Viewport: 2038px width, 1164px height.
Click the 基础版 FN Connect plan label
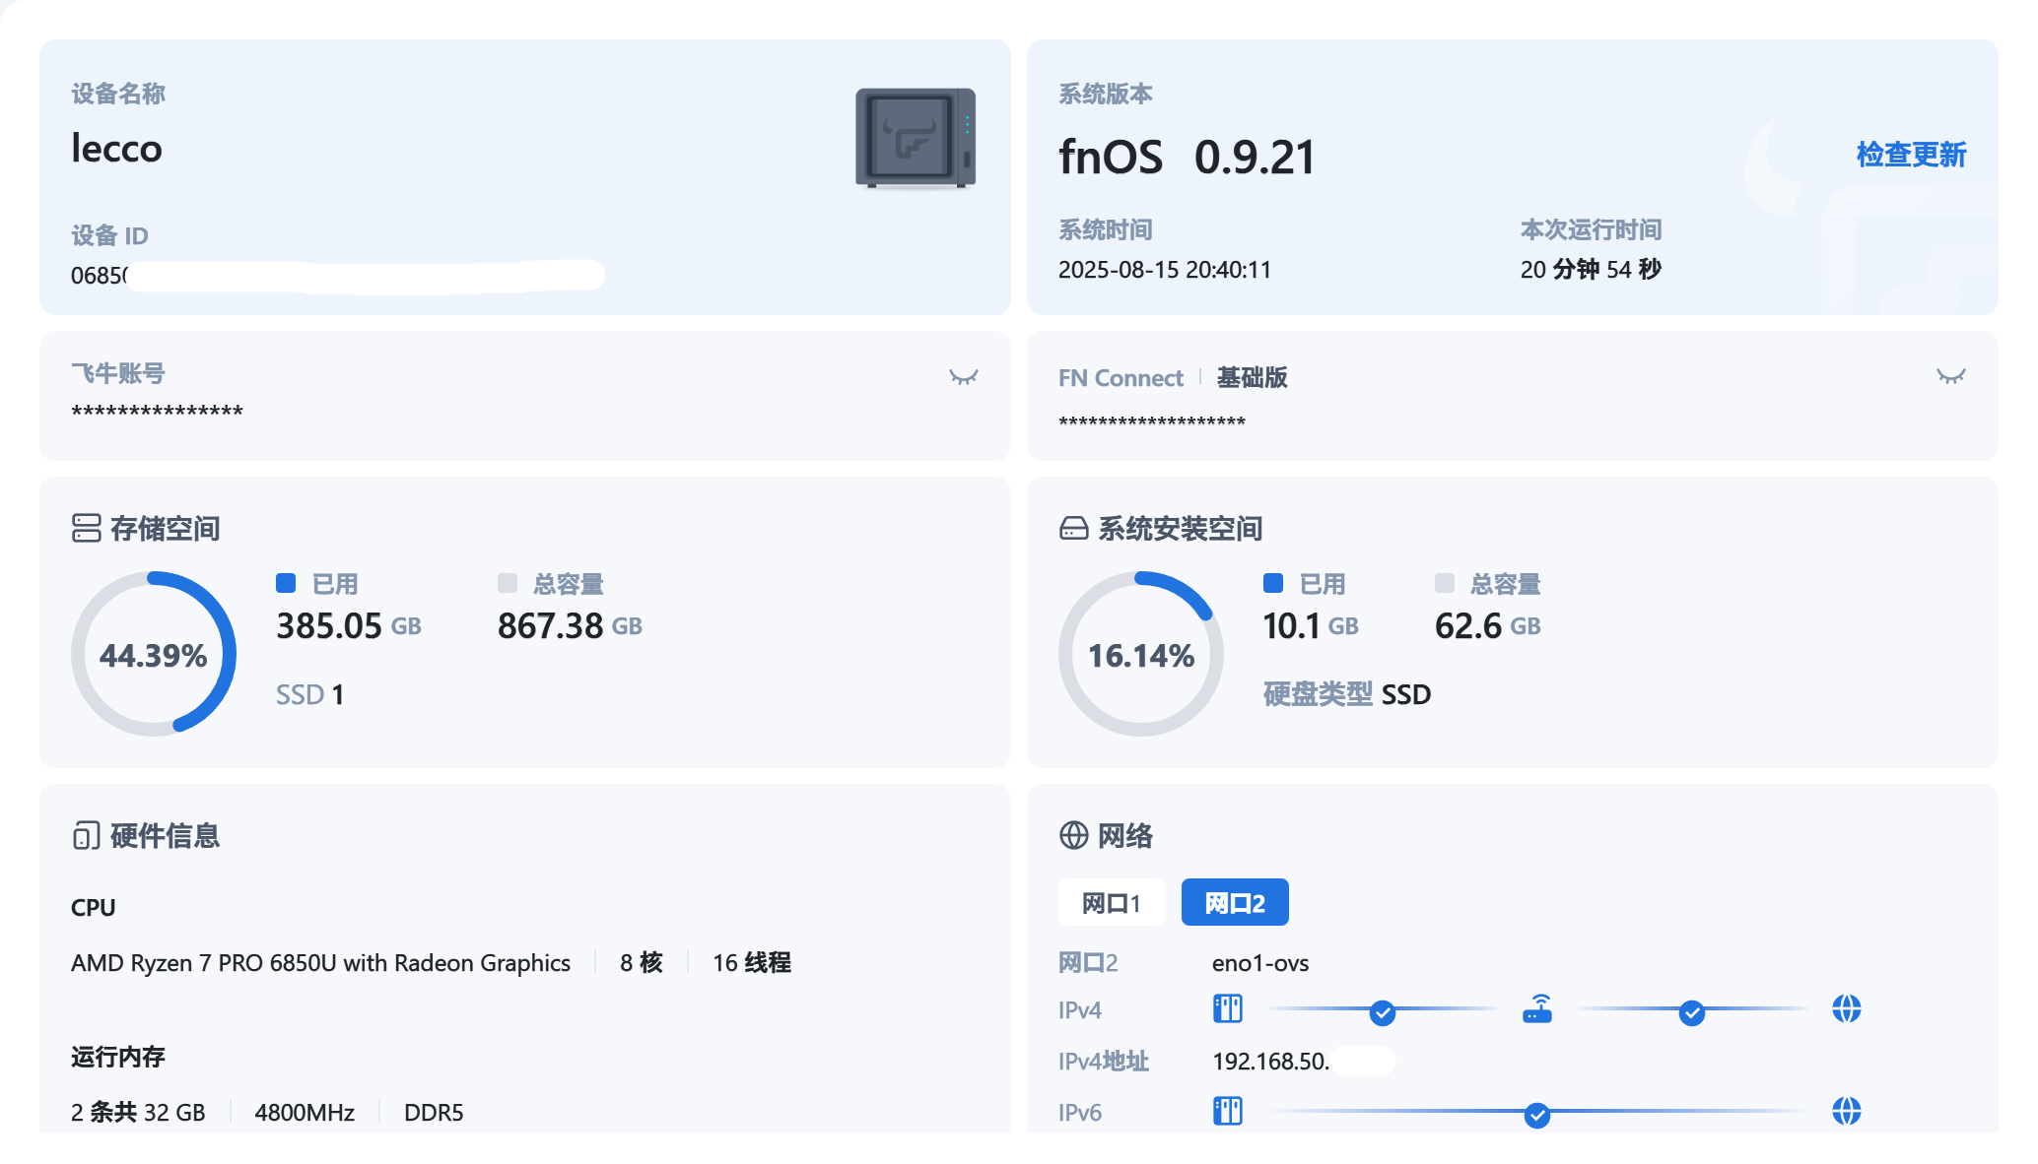1252,378
